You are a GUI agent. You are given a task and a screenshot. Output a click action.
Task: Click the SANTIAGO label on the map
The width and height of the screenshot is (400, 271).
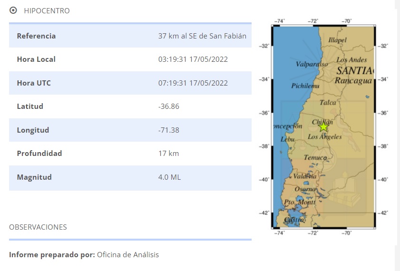355,71
